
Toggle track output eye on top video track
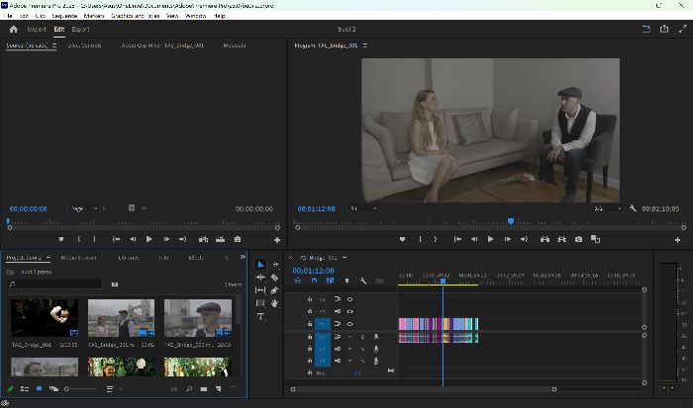coord(349,299)
